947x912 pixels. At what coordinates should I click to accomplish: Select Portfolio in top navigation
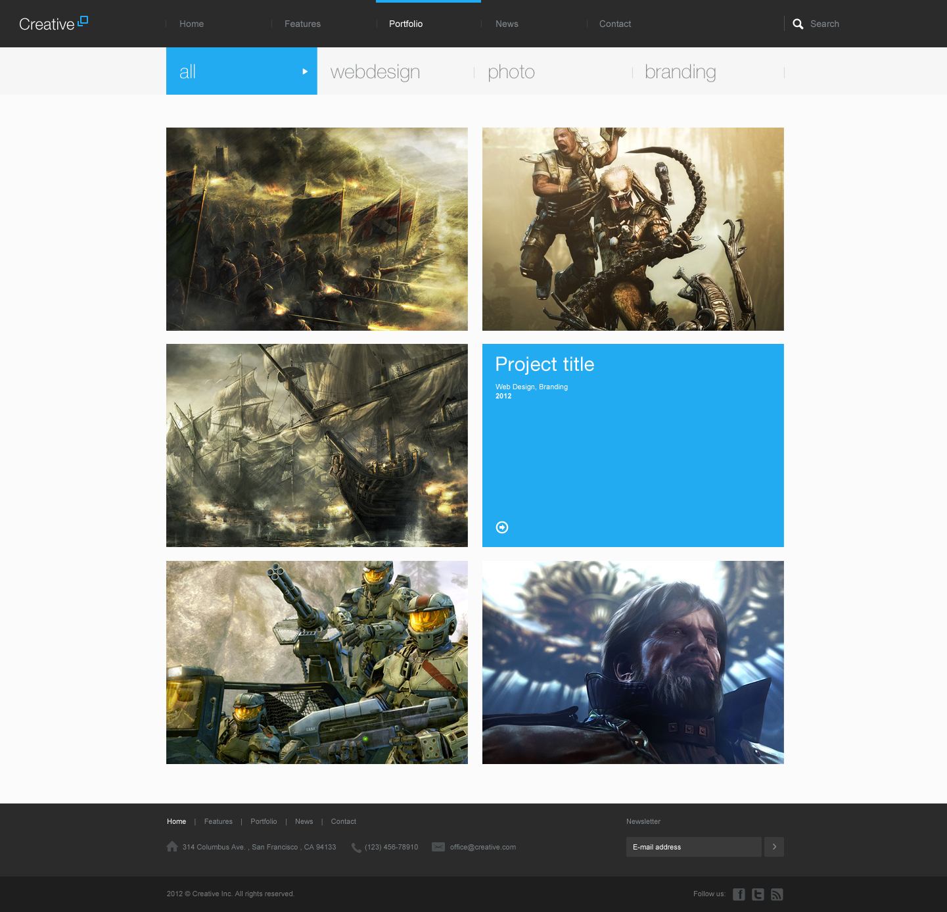pos(406,24)
